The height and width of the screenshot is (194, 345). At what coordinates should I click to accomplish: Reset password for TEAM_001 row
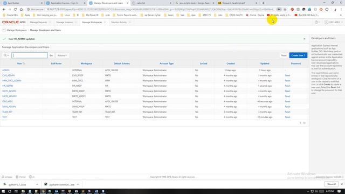click(x=287, y=112)
